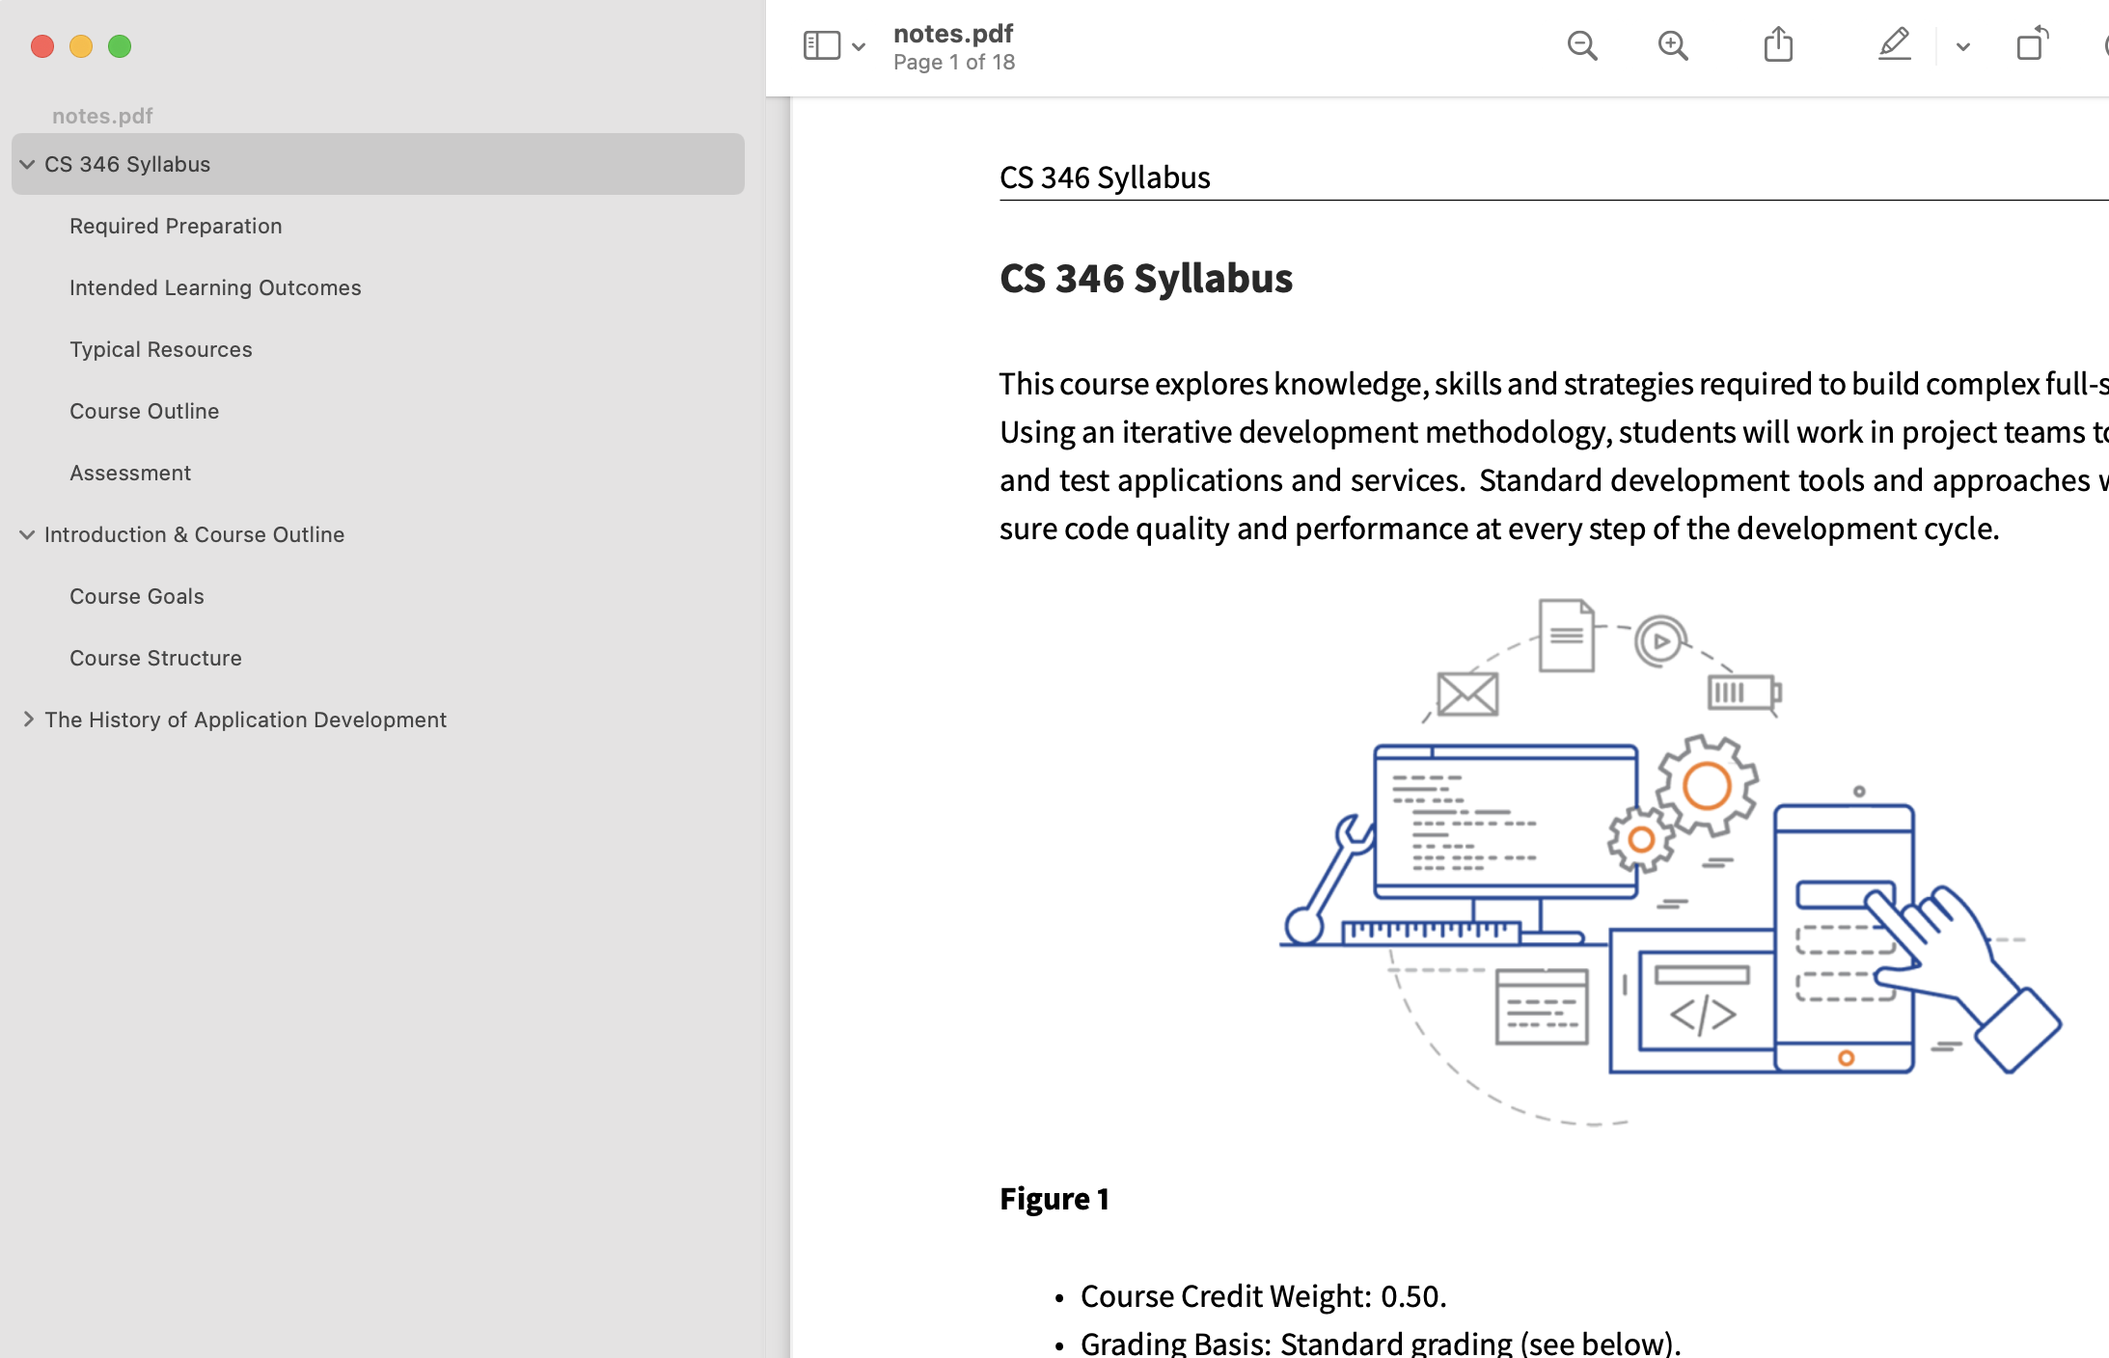The width and height of the screenshot is (2109, 1358).
Task: Select the Course Structure tree item
Action: click(x=155, y=658)
